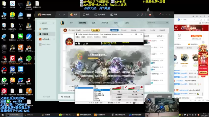Click the WeGame back arrow
The width and height of the screenshot is (209, 117).
[60, 15]
